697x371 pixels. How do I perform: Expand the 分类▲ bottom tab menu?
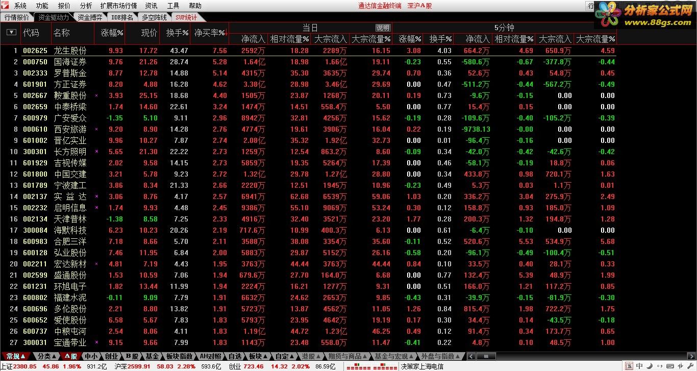click(47, 356)
